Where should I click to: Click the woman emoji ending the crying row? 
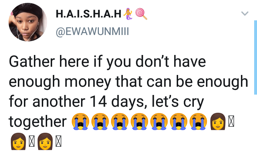pos(218,121)
